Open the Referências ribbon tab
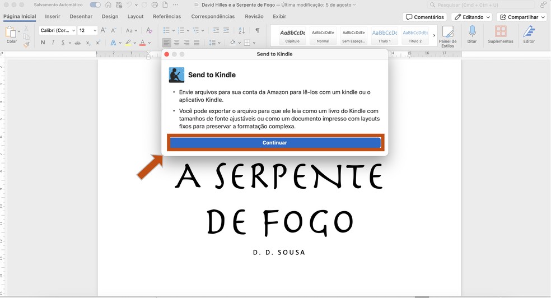Image resolution: width=551 pixels, height=298 pixels. pyautogui.click(x=167, y=17)
